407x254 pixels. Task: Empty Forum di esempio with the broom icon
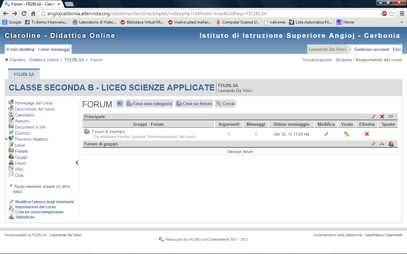[x=347, y=134]
